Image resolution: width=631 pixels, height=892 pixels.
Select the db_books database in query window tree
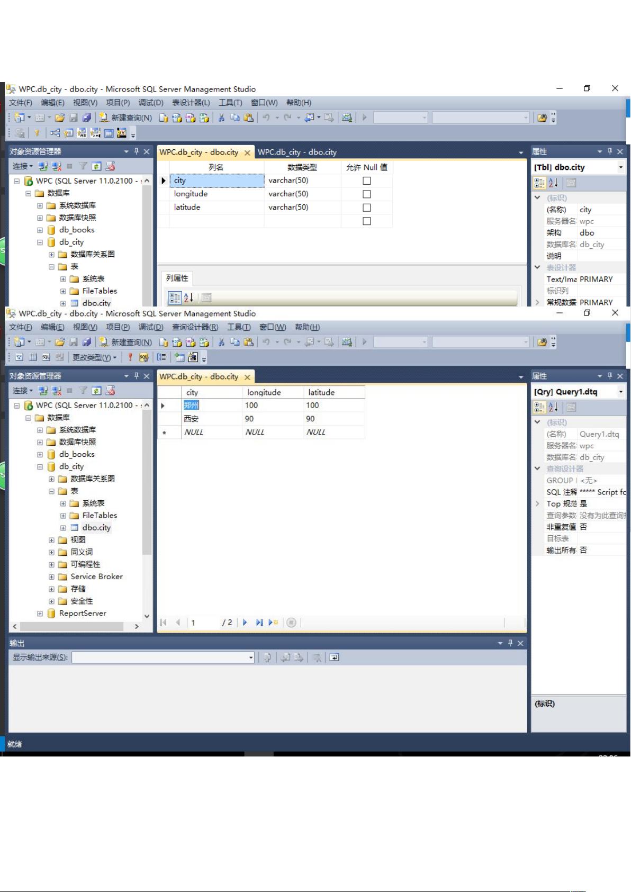(x=77, y=454)
